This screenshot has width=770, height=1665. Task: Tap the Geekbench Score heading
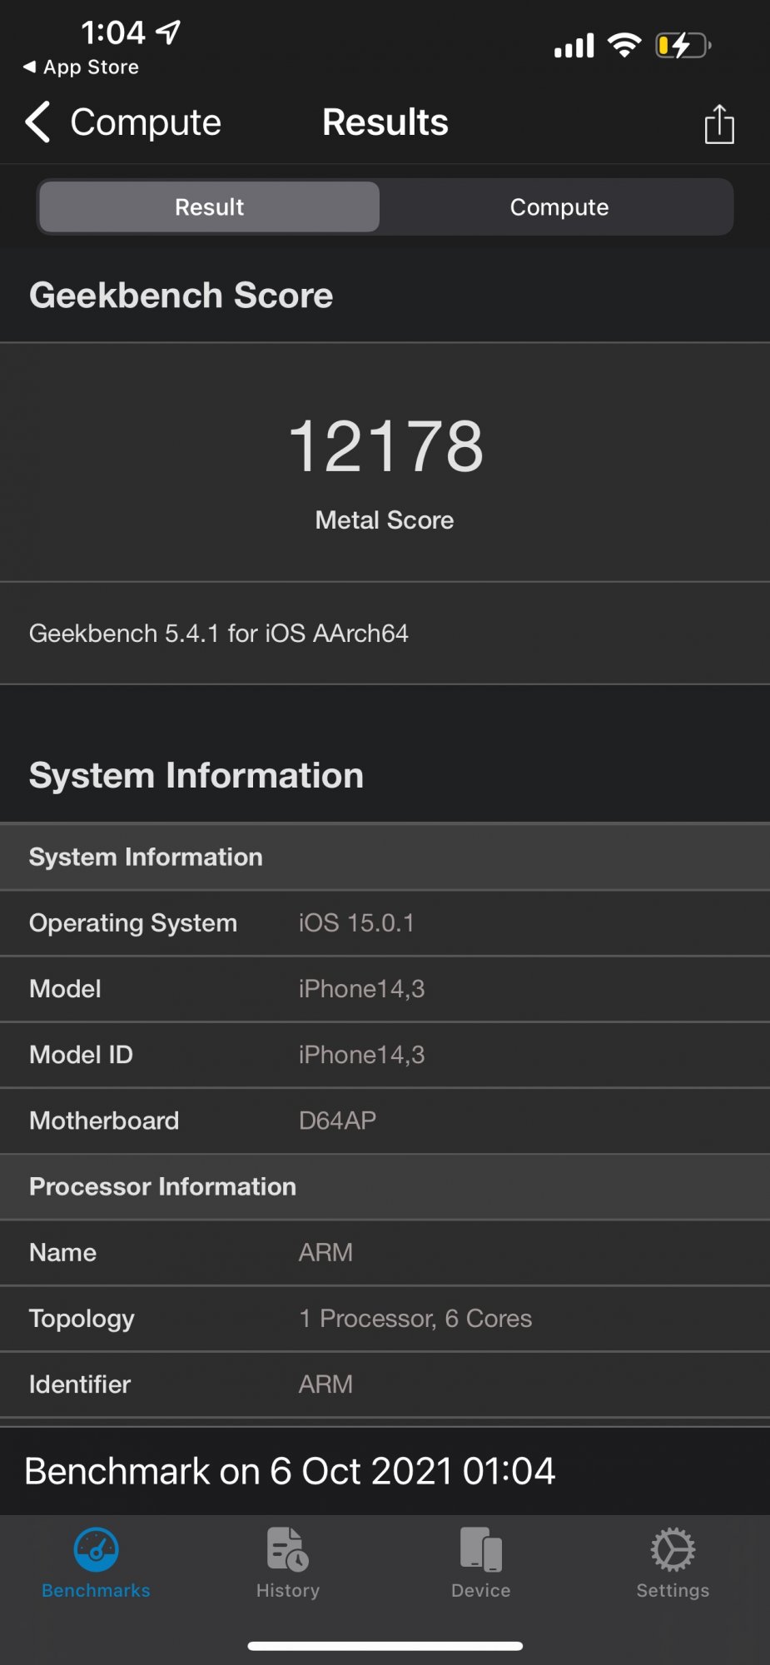pyautogui.click(x=181, y=296)
